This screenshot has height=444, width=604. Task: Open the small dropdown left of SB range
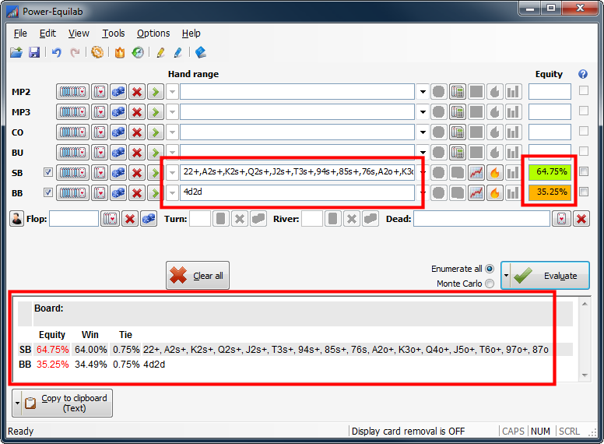[x=172, y=173]
